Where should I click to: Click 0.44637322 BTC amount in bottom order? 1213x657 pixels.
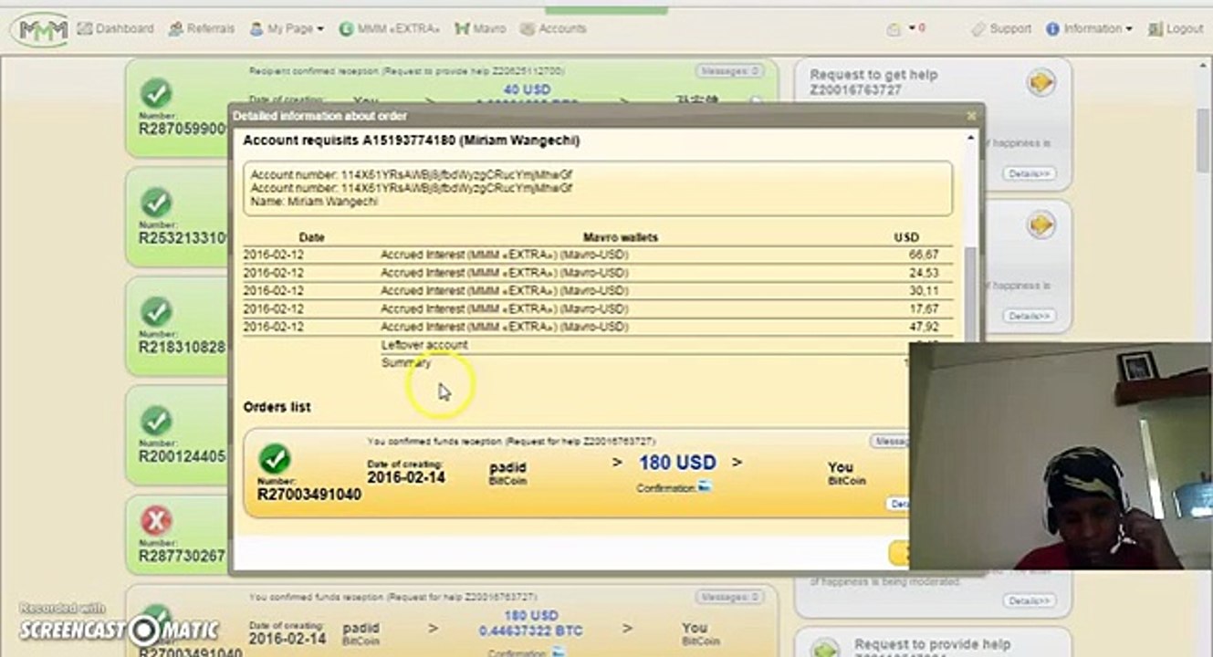pos(529,631)
